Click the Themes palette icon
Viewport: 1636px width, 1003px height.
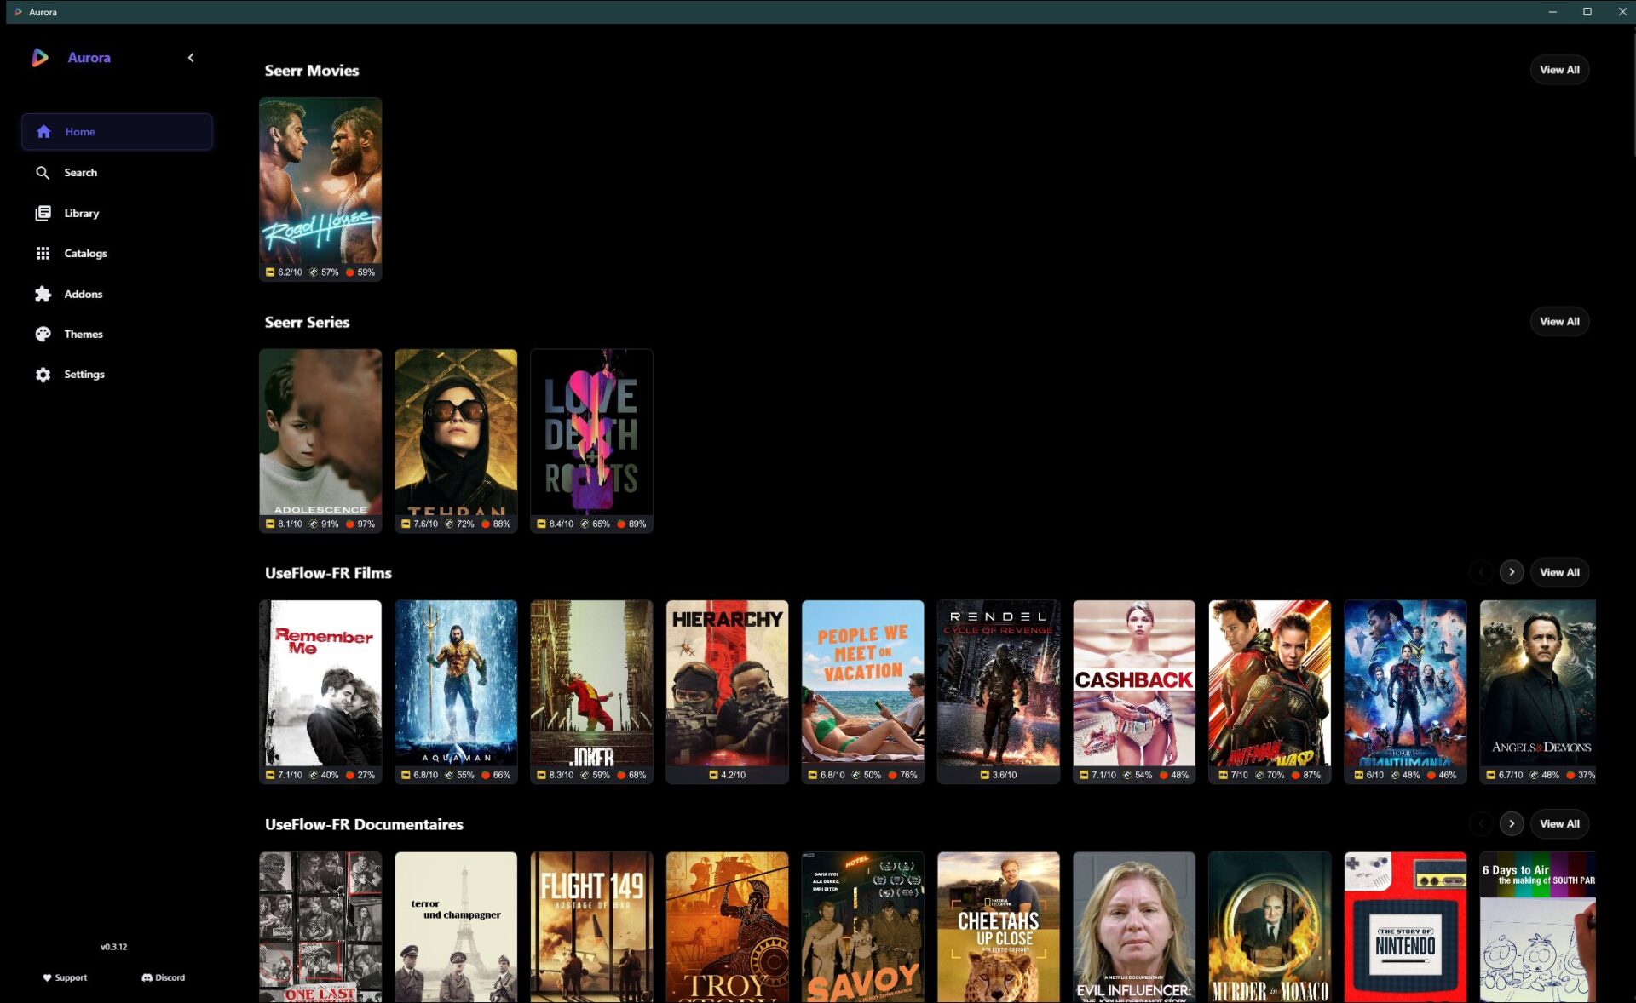click(x=43, y=334)
